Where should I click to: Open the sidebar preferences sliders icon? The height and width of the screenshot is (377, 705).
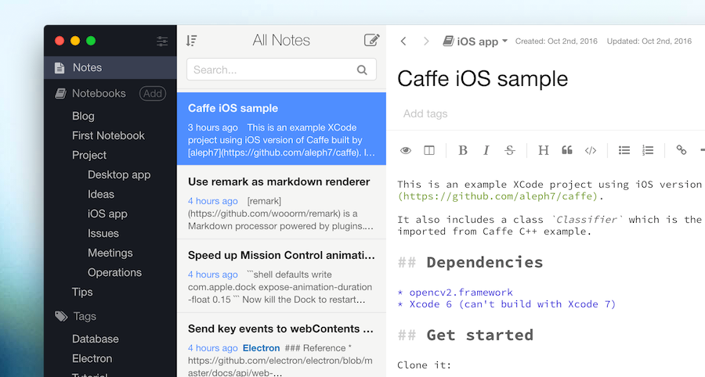(162, 41)
